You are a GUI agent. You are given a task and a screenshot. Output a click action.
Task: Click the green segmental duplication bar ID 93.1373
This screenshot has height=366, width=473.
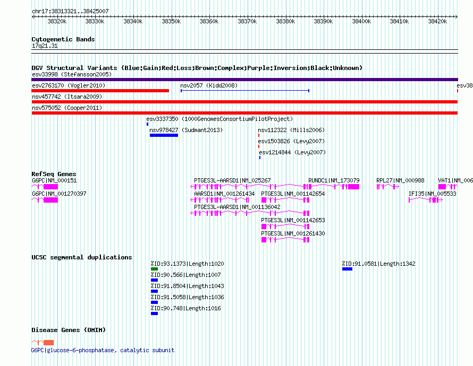155,269
